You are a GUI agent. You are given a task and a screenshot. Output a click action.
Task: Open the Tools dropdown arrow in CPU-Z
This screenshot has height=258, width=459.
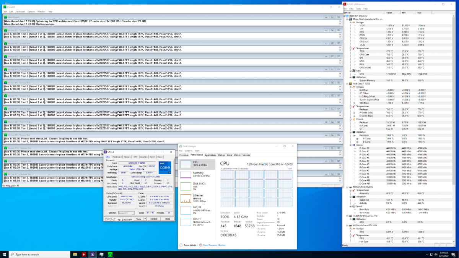click(x=145, y=219)
